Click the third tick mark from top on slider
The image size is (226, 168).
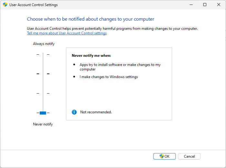click(43, 93)
